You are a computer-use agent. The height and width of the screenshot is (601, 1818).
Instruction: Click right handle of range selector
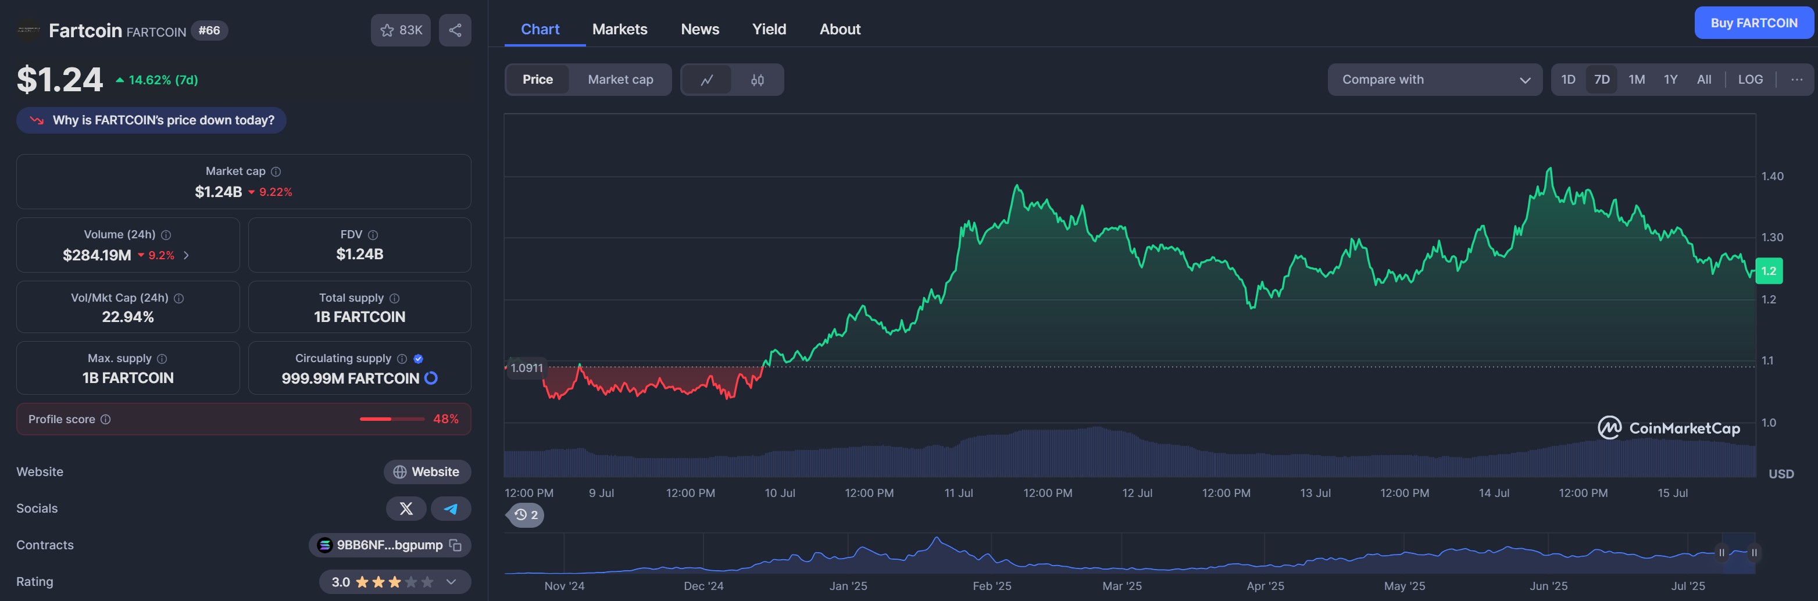(x=1754, y=553)
